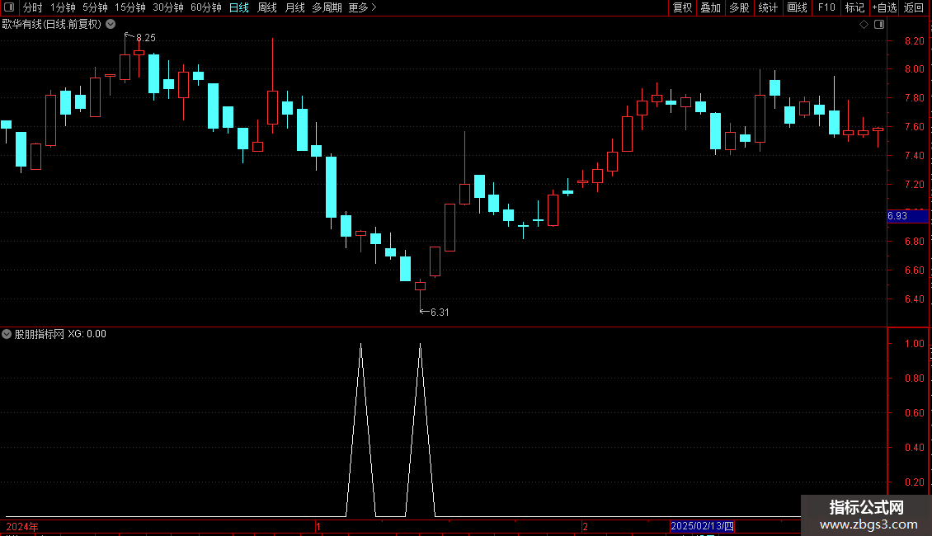Image resolution: width=932 pixels, height=536 pixels.
Task: Select the 60分钟 period
Action: click(205, 7)
